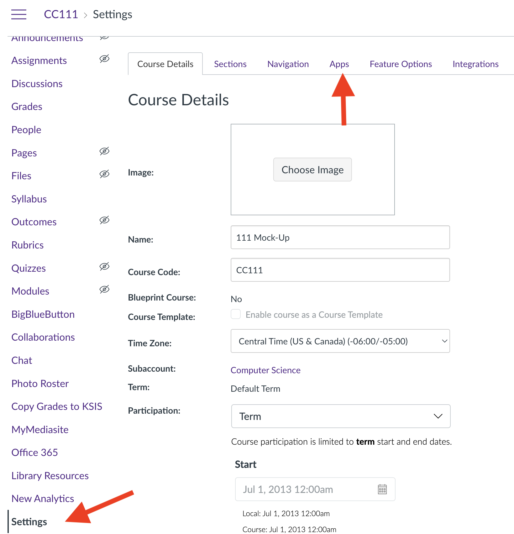Enable course as a Course Template checkbox
514x534 pixels.
tap(236, 314)
